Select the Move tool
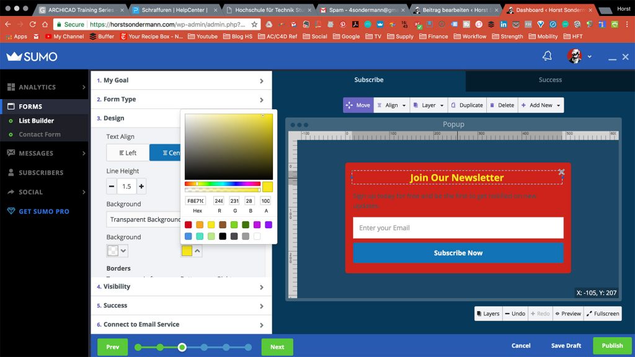Screen dimensions: 635x357 [358, 105]
